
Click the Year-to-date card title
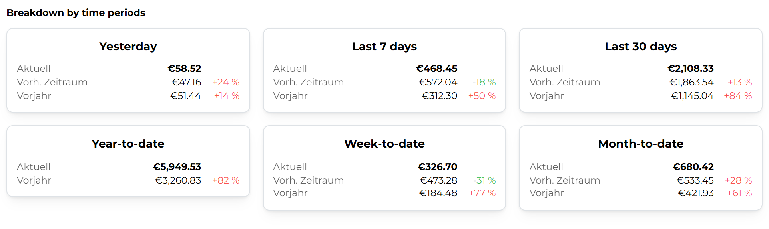tap(128, 144)
